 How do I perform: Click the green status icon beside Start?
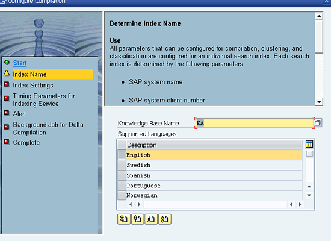pyautogui.click(x=7, y=62)
